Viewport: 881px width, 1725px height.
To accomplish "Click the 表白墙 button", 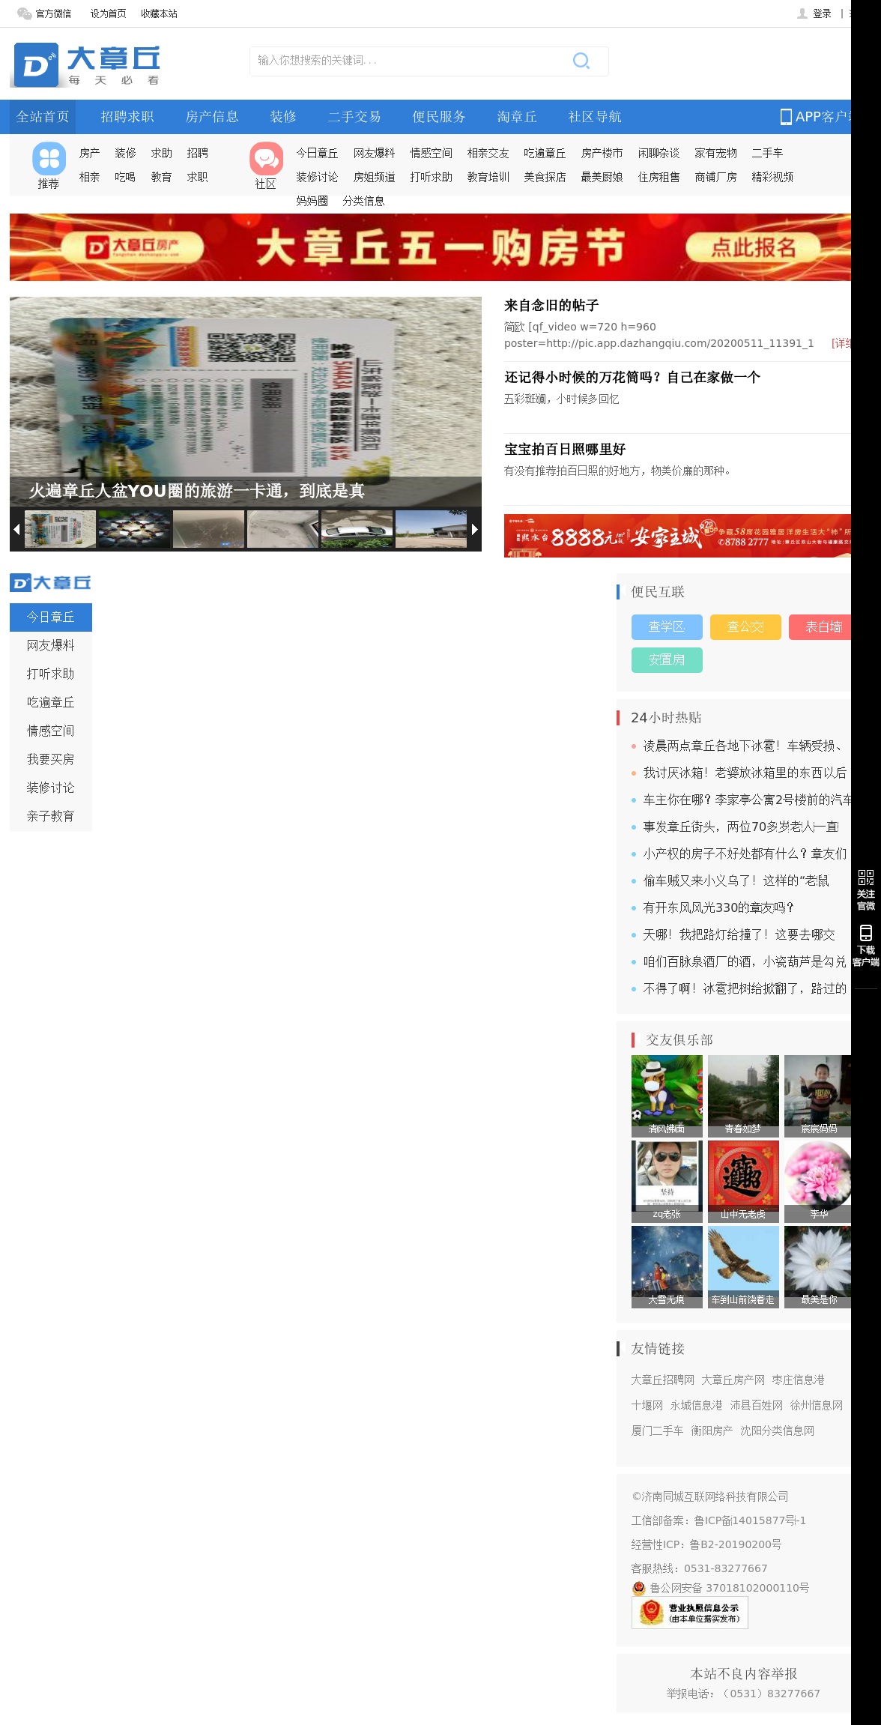I will tap(820, 627).
